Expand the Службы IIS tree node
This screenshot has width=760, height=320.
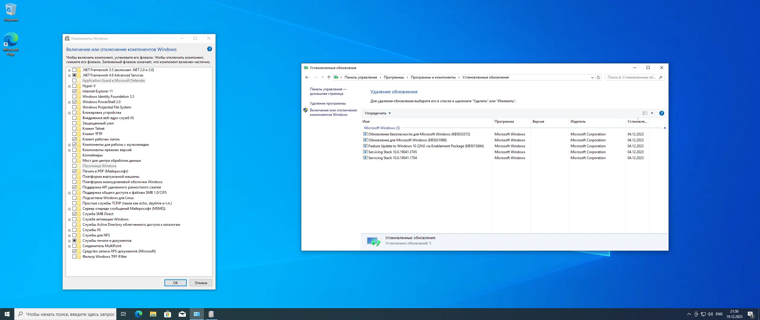(69, 230)
